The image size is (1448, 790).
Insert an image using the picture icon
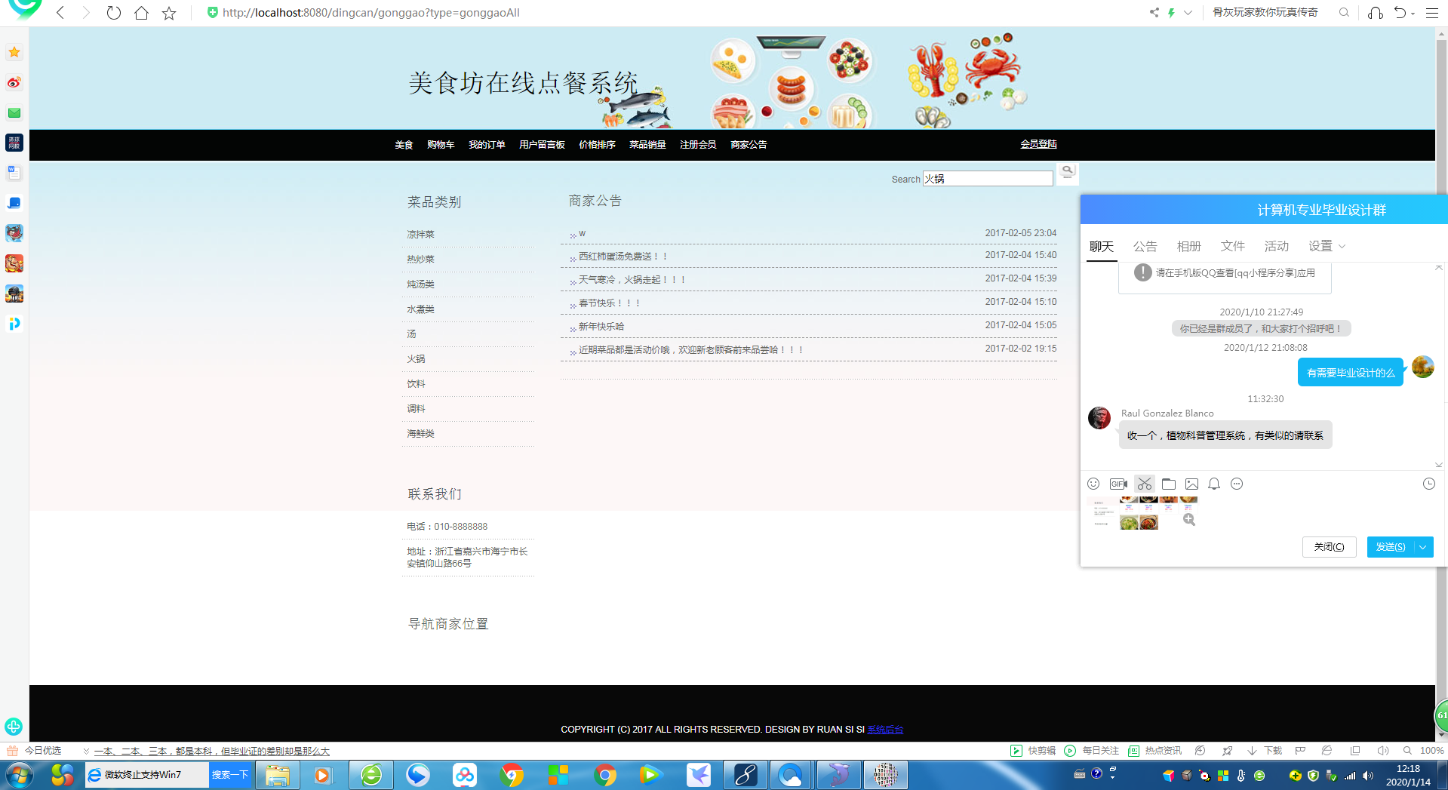tap(1192, 484)
